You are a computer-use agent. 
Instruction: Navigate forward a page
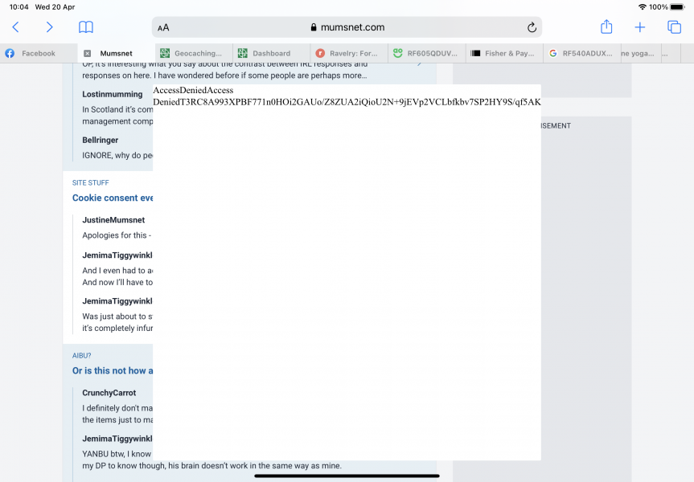(x=49, y=27)
